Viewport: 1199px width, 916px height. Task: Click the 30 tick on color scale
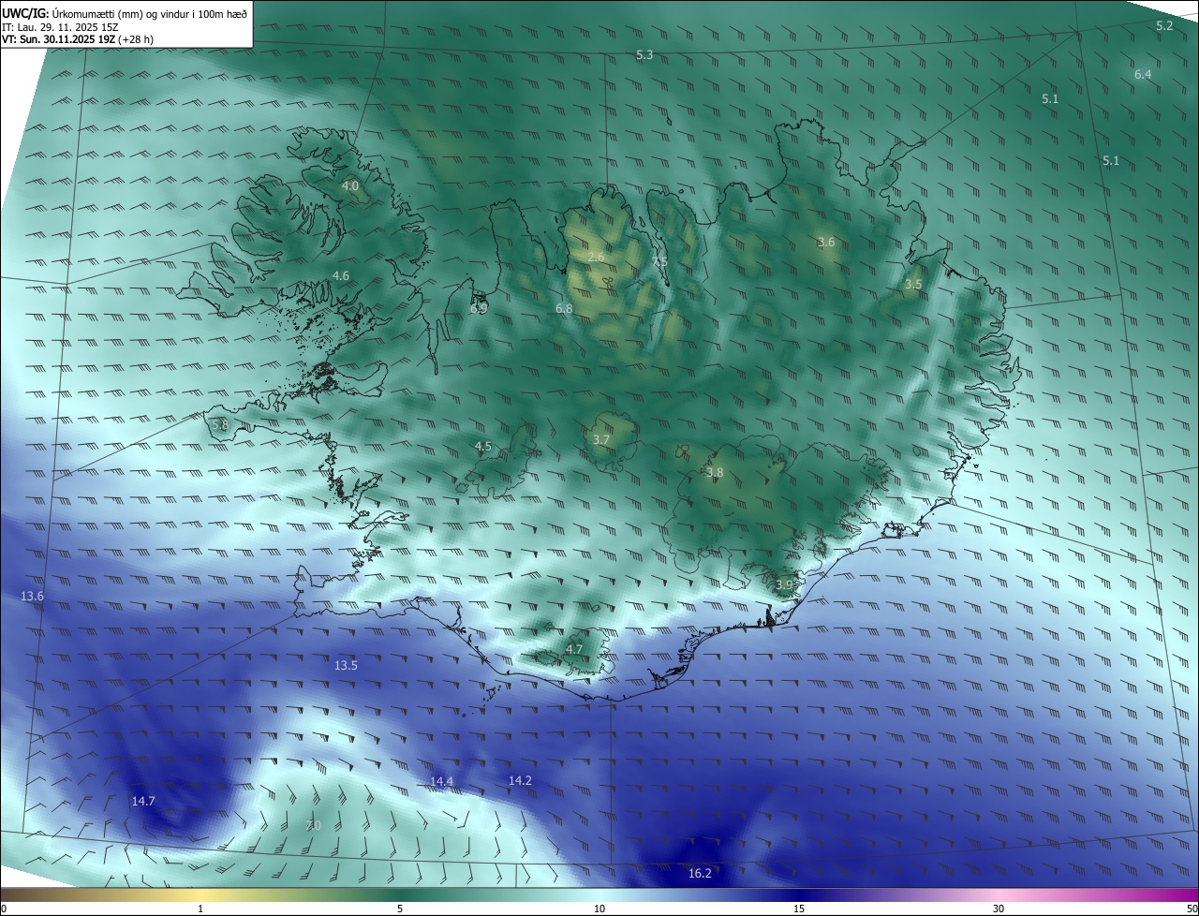(x=999, y=909)
